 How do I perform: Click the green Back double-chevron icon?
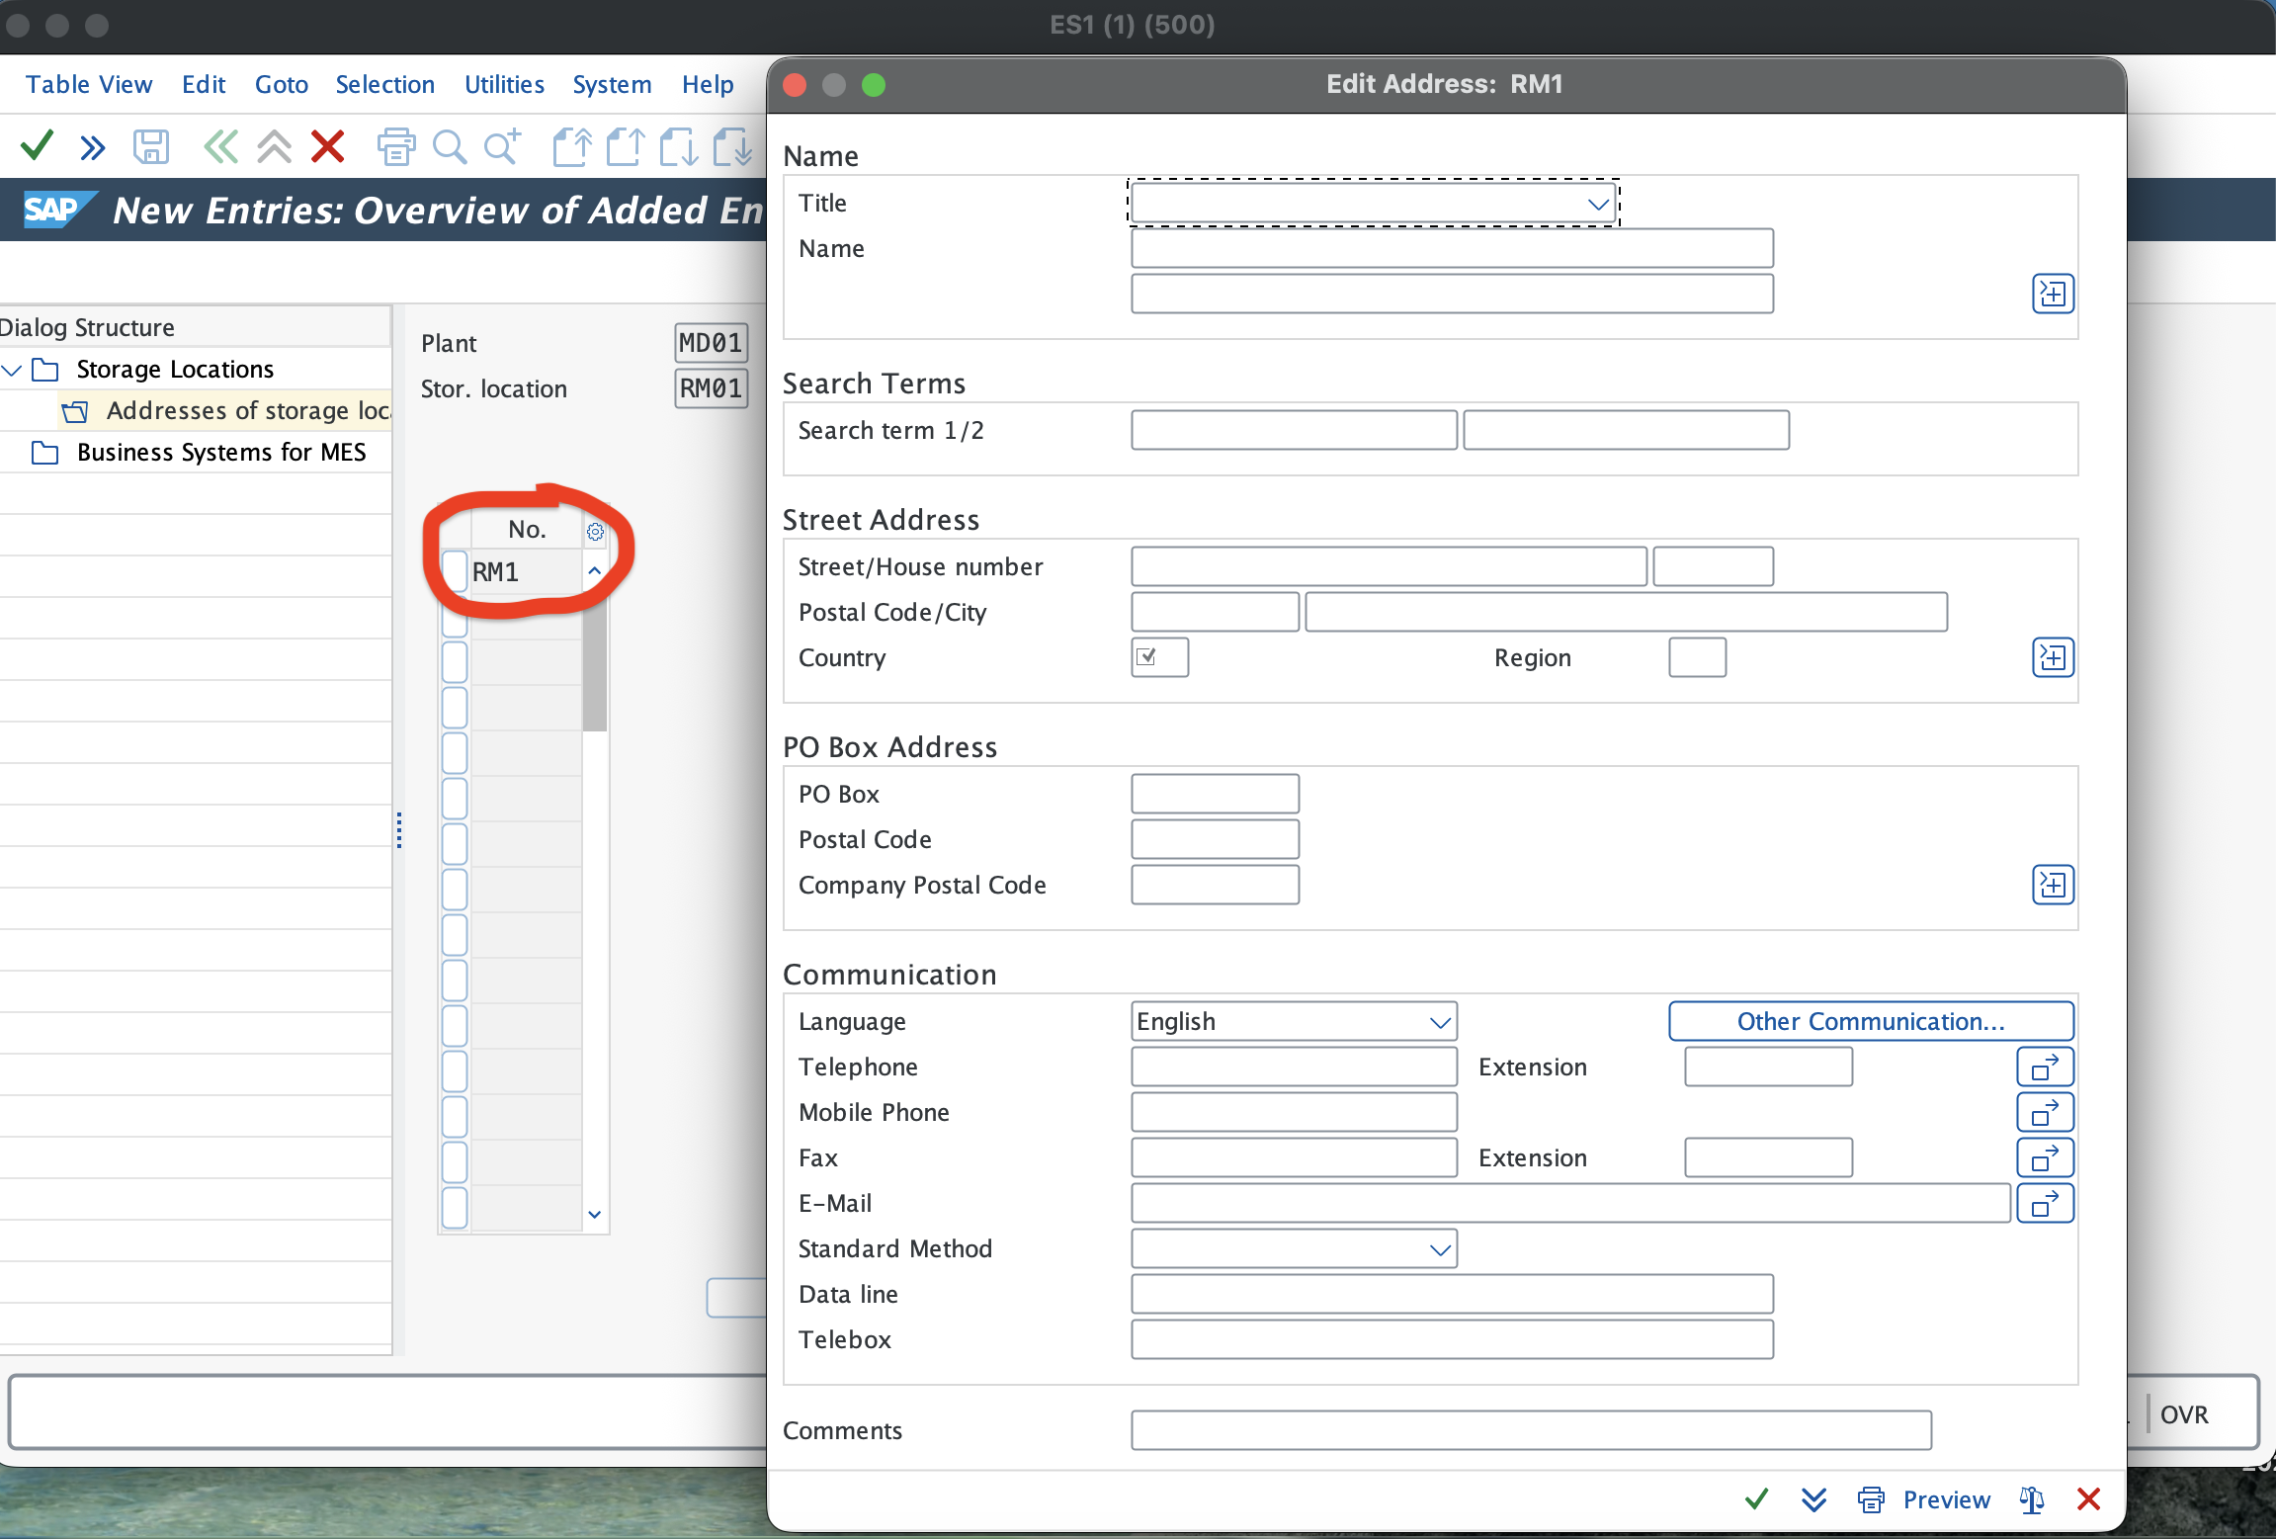pyautogui.click(x=220, y=147)
